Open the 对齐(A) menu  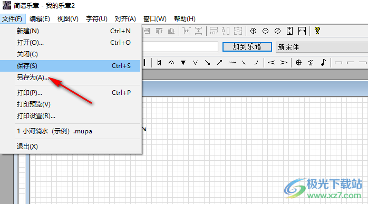[x=125, y=19]
